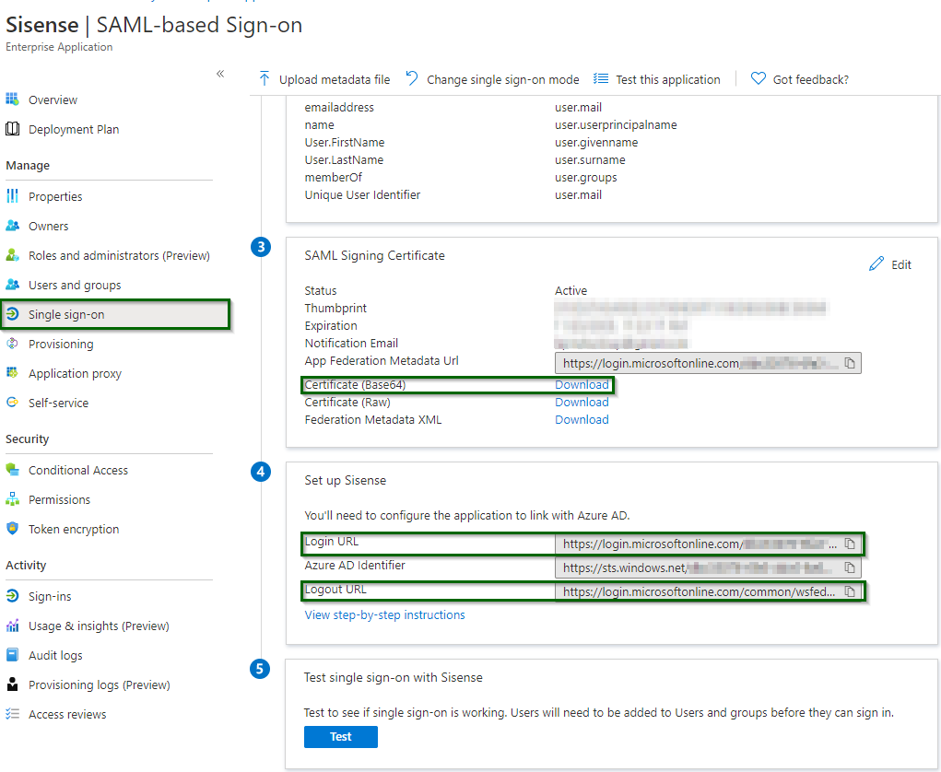Select Test this application

656,79
